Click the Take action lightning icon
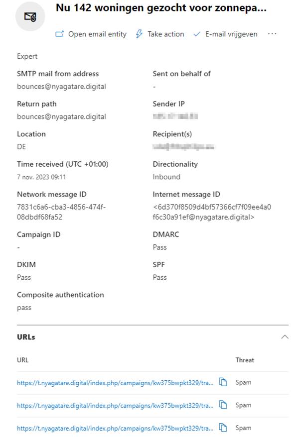 (140, 34)
